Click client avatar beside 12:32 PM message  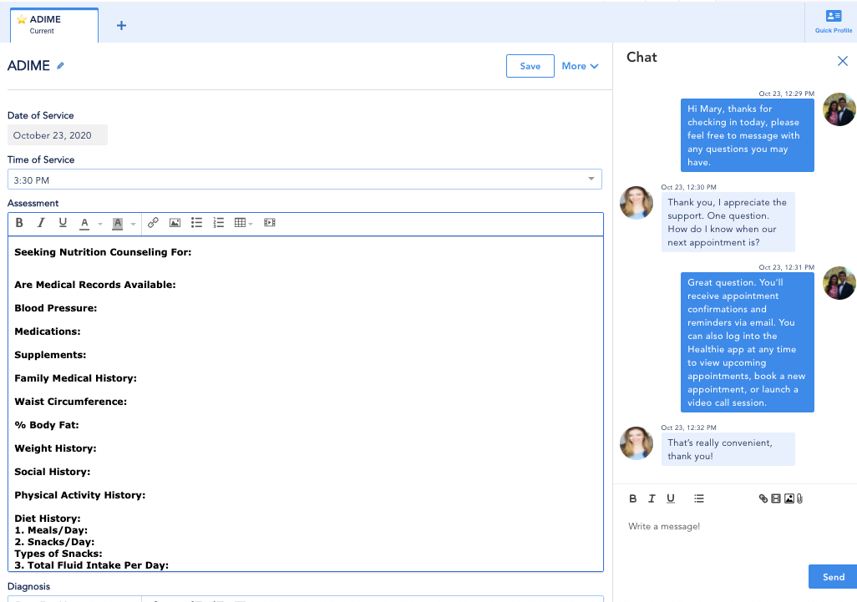pos(636,443)
